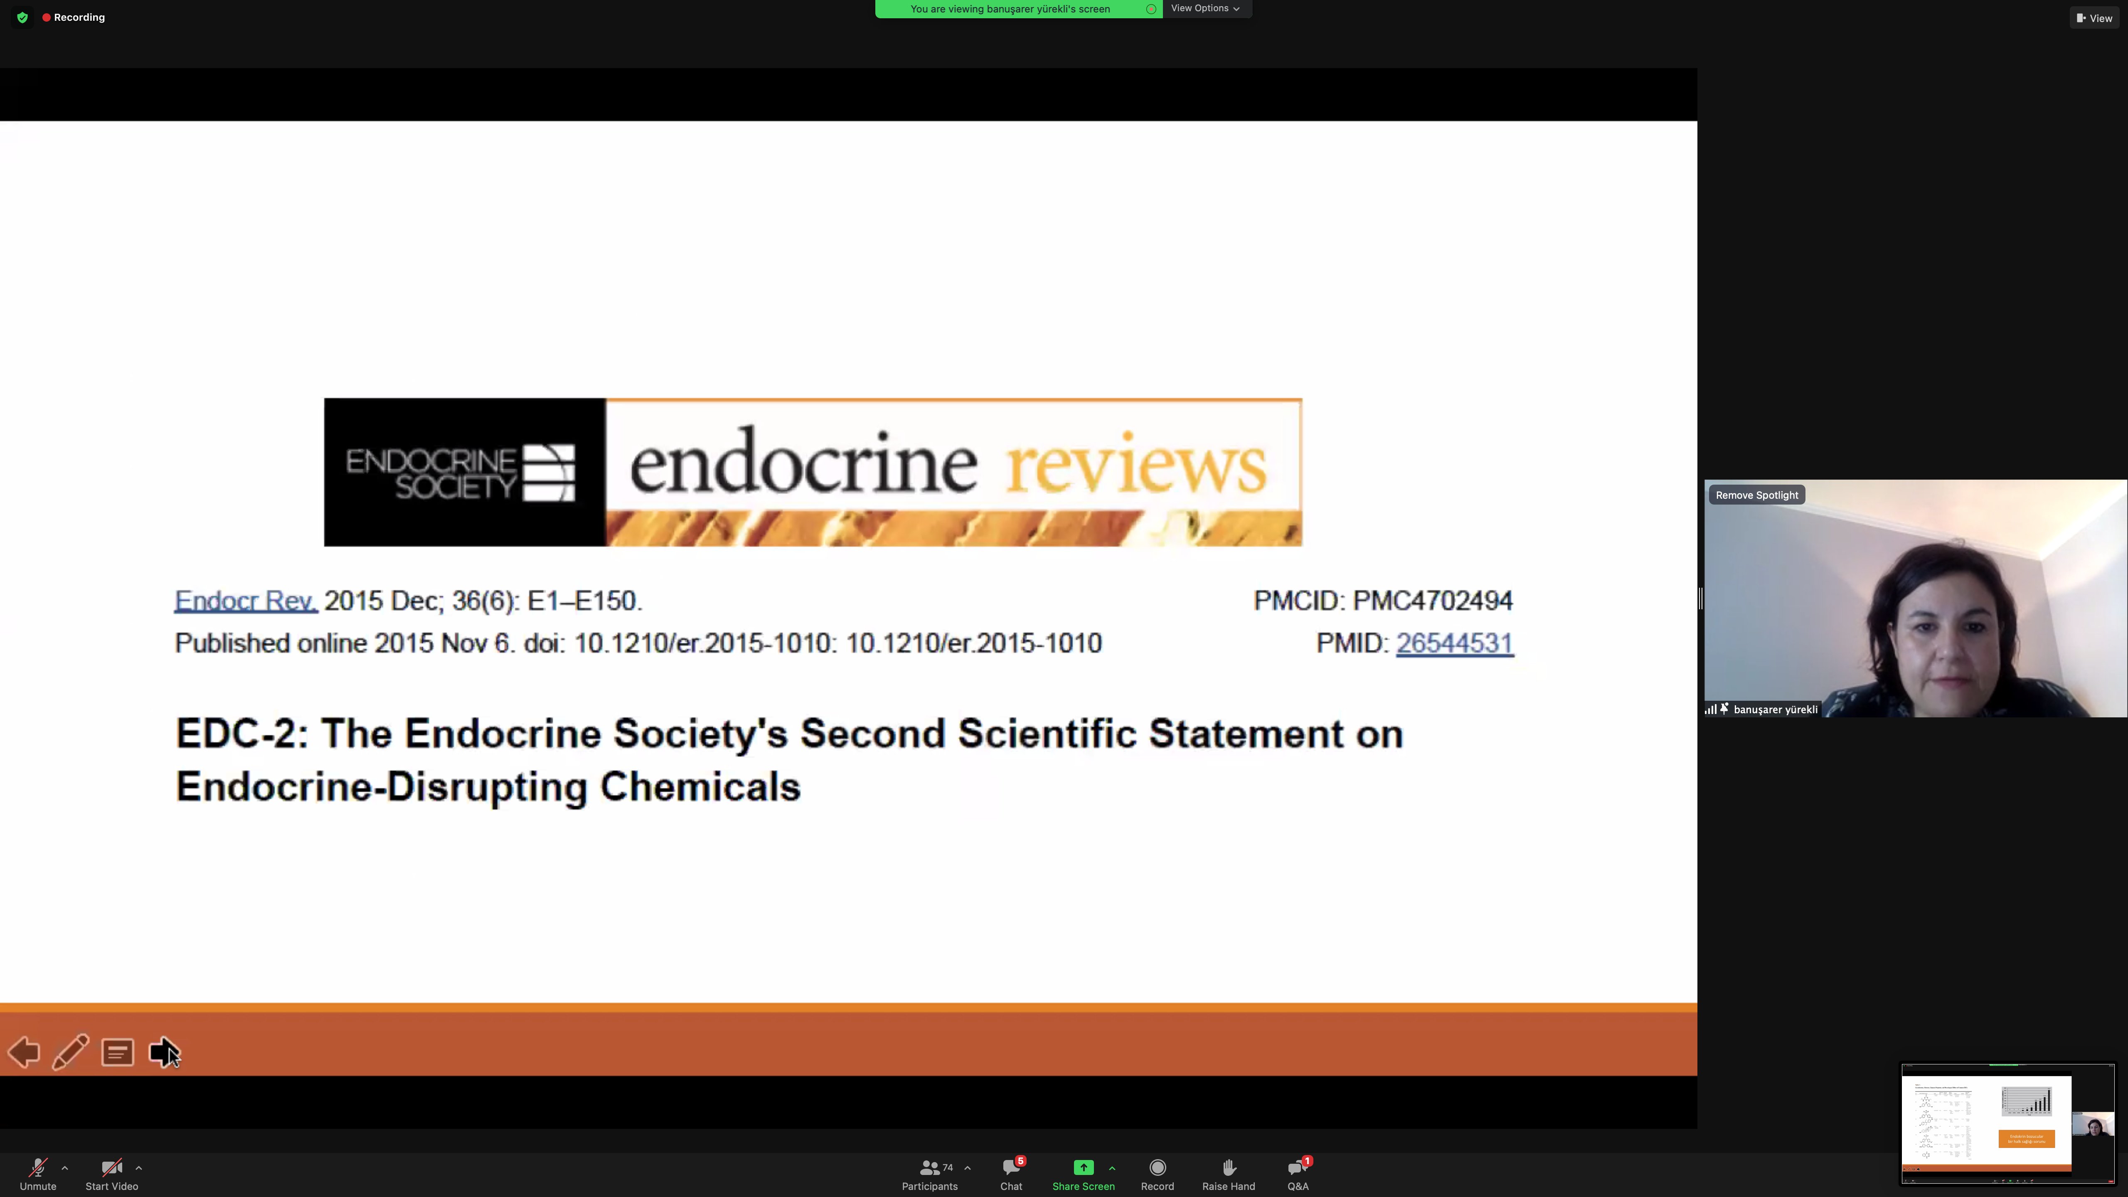Click the red stop-share dot in green banner
Screen dimensions: 2128x1197
pyautogui.click(x=1151, y=9)
